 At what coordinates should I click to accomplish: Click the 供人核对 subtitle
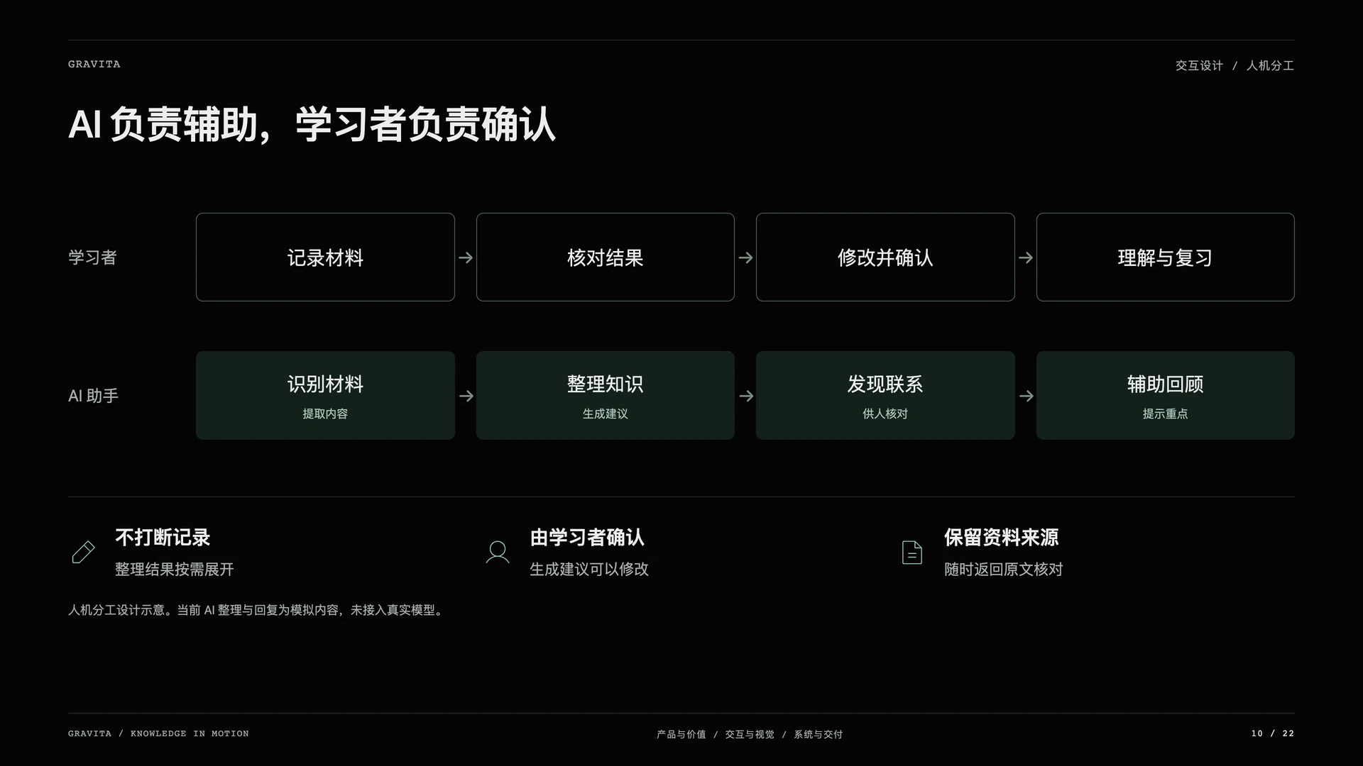coord(885,413)
